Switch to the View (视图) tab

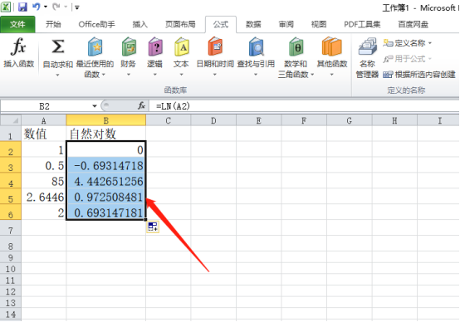[319, 24]
